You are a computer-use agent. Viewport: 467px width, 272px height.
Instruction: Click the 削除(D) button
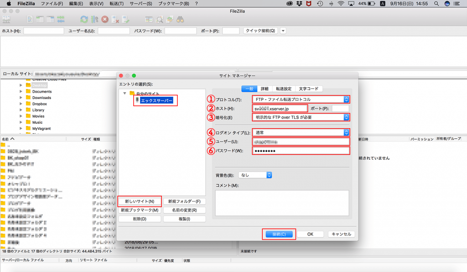click(140, 219)
